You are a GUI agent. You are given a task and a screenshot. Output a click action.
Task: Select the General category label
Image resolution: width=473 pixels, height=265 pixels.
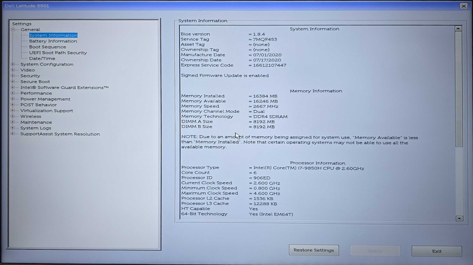pyautogui.click(x=30, y=30)
